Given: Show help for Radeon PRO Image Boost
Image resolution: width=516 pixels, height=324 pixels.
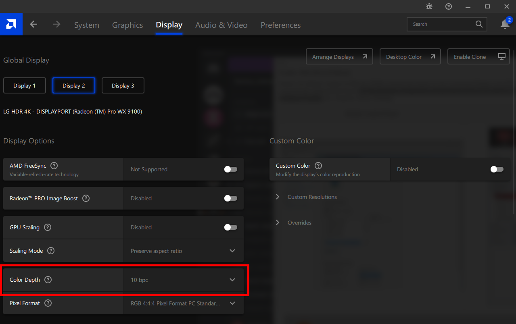Looking at the screenshot, I should coord(86,198).
